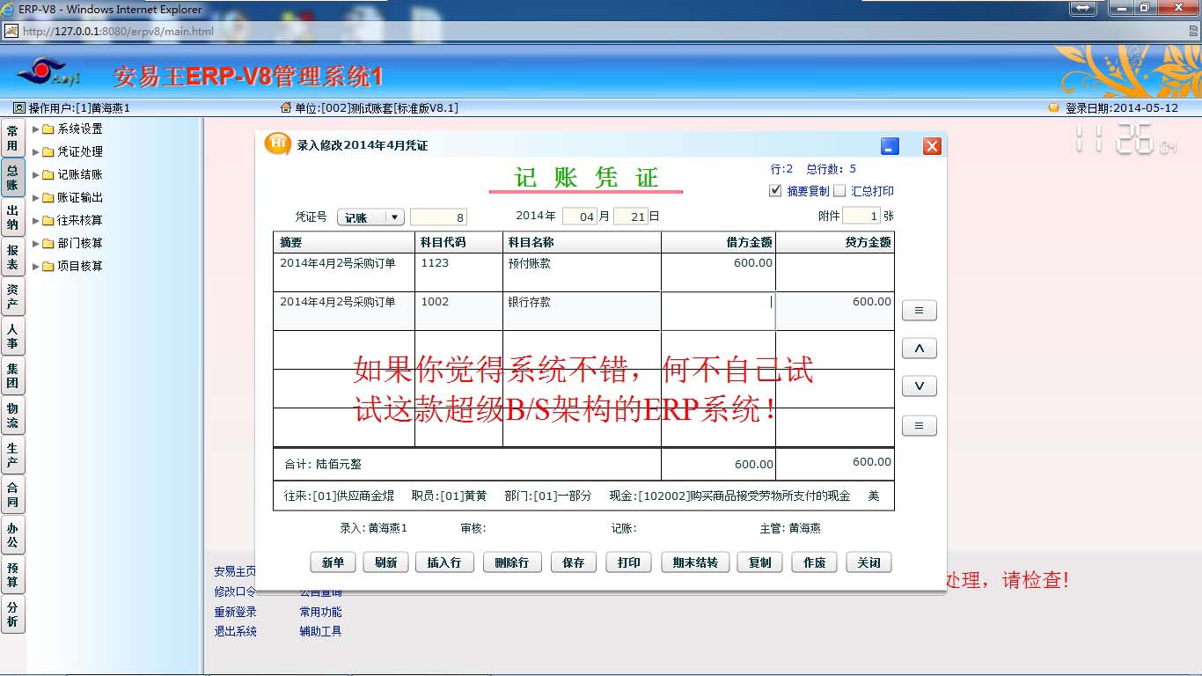Click the 凭证处理 folder icon
This screenshot has height=676, width=1202.
[x=49, y=152]
